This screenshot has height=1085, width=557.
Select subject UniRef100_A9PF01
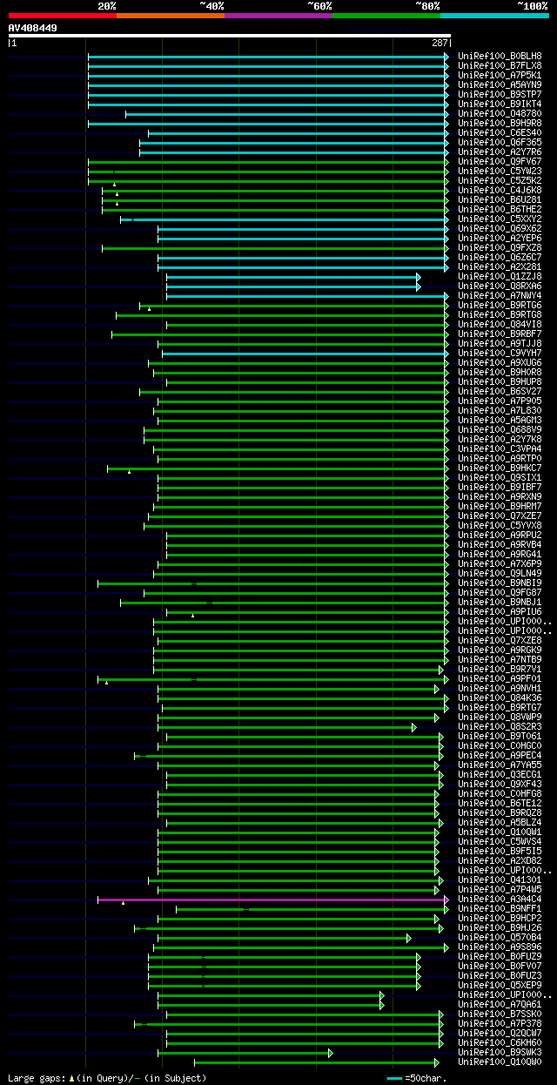[500, 678]
